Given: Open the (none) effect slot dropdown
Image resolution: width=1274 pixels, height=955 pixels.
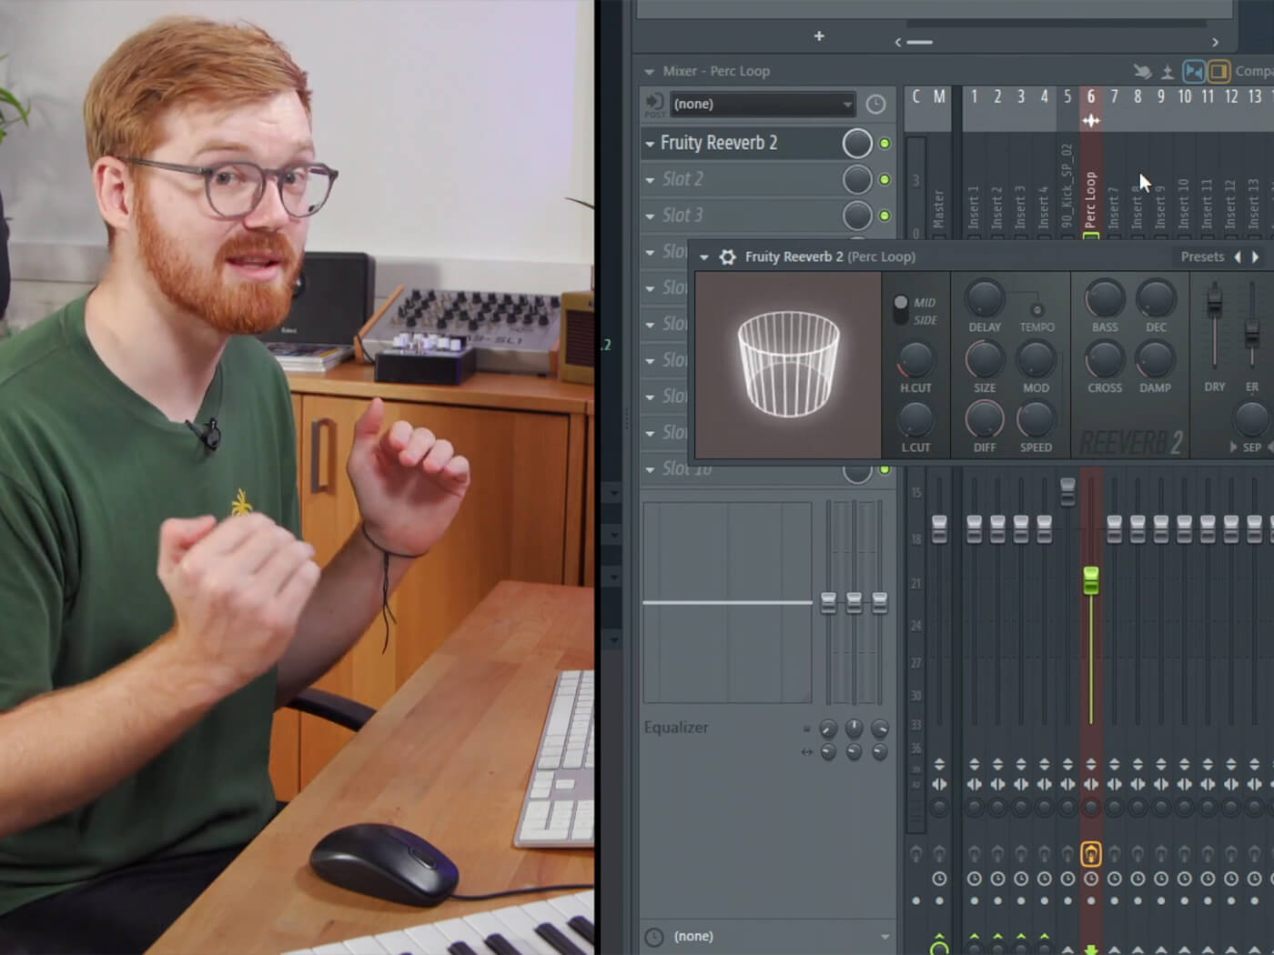Looking at the screenshot, I should point(763,104).
